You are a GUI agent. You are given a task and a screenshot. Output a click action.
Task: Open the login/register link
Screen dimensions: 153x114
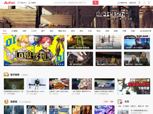pyautogui.click(x=133, y=3)
